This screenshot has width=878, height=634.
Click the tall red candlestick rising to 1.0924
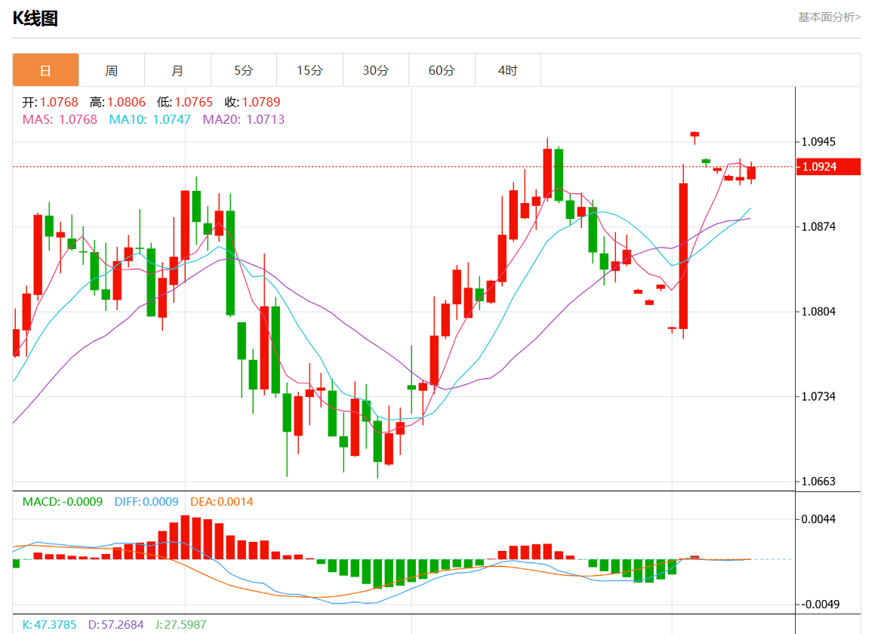[683, 256]
